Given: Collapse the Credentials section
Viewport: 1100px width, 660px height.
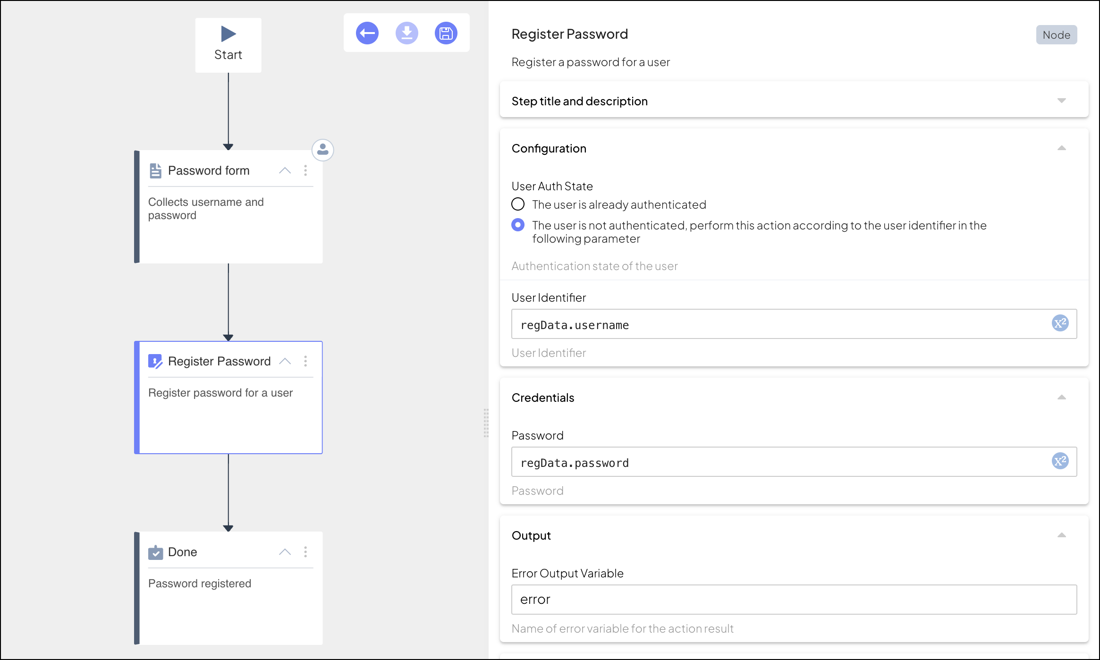Looking at the screenshot, I should [x=1061, y=398].
